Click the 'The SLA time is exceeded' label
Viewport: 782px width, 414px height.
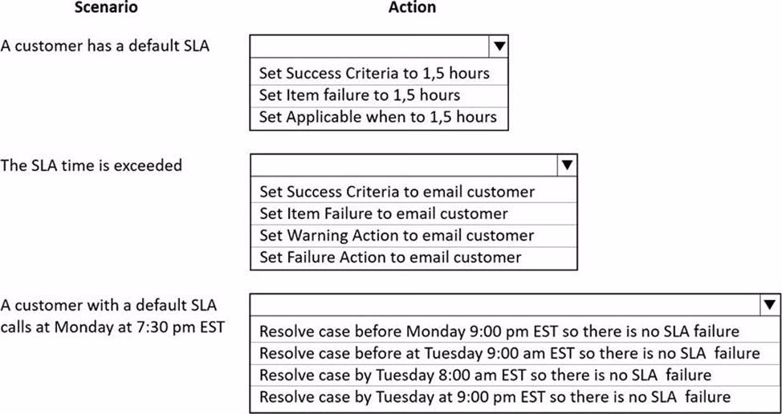pyautogui.click(x=92, y=166)
